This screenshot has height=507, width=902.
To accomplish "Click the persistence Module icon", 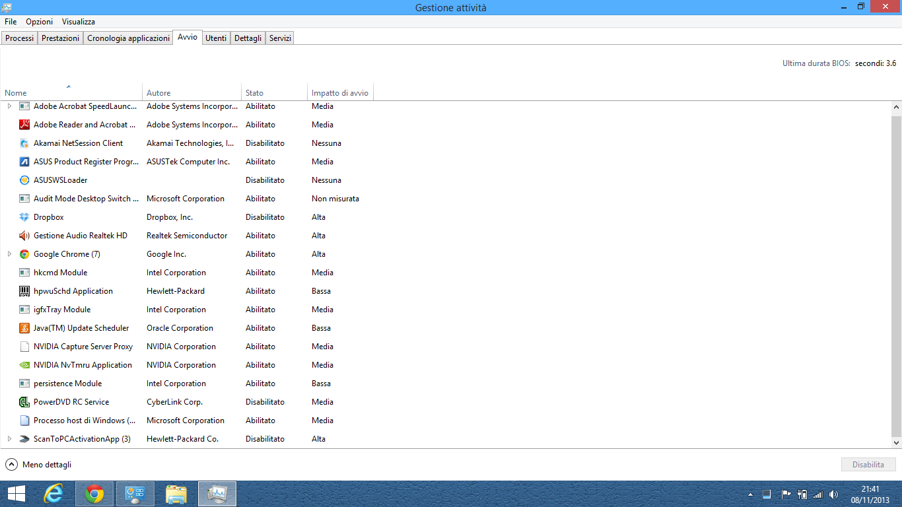I will point(24,384).
